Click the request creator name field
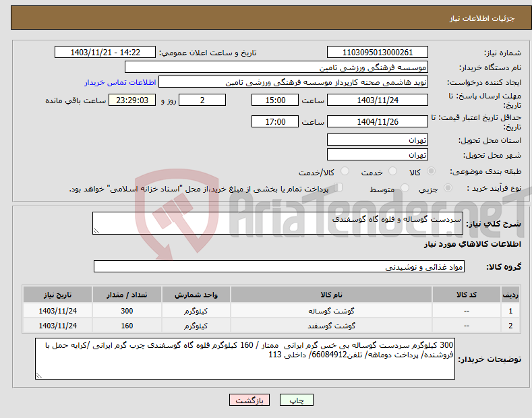532x418 pixels. click(x=293, y=82)
